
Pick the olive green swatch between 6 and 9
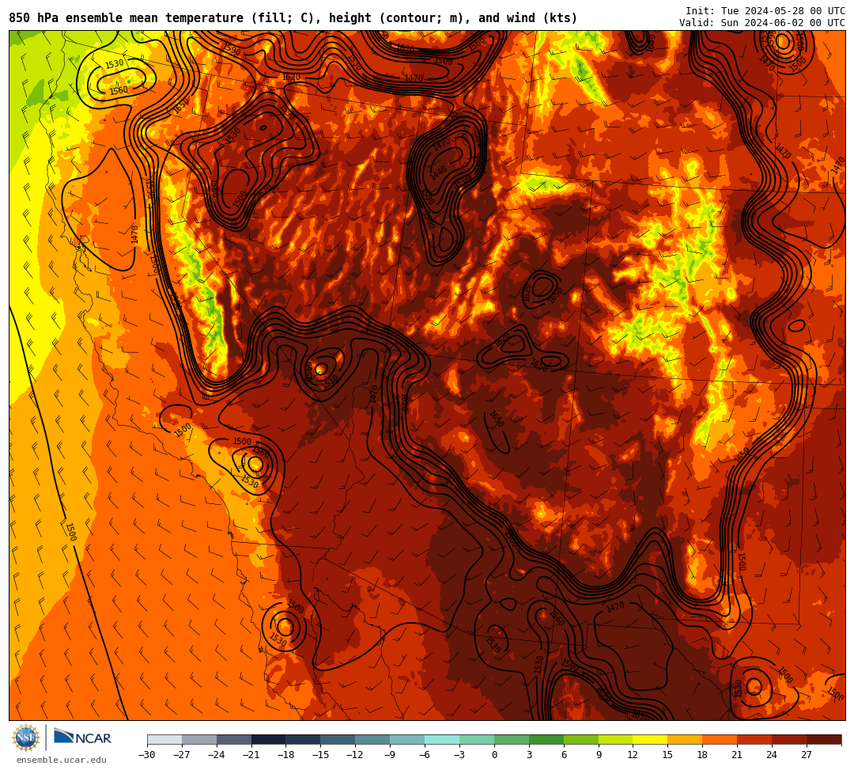point(581,739)
